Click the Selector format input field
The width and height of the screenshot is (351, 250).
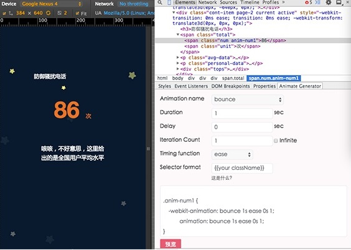tap(242, 168)
